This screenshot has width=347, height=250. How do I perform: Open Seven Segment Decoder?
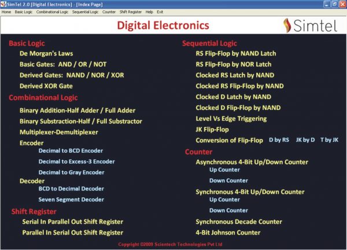[71, 200]
